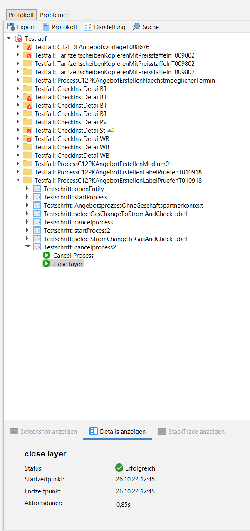Collapse the Testlauf root node
The image size is (250, 531).
click(9, 38)
